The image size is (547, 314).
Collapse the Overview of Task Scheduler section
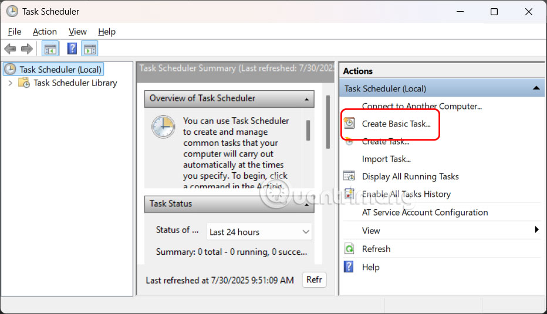click(306, 99)
